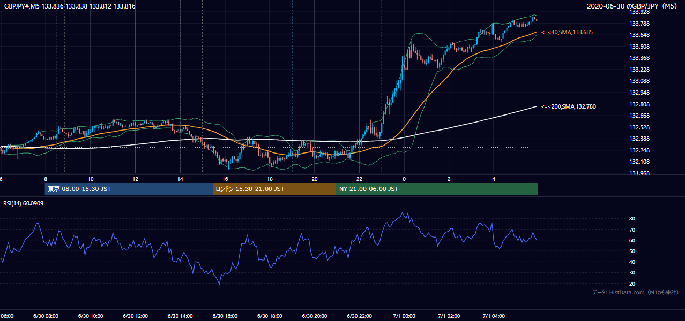This screenshot has height=321, width=685.
Task: Click RSI scale value 20
Action: point(632,284)
